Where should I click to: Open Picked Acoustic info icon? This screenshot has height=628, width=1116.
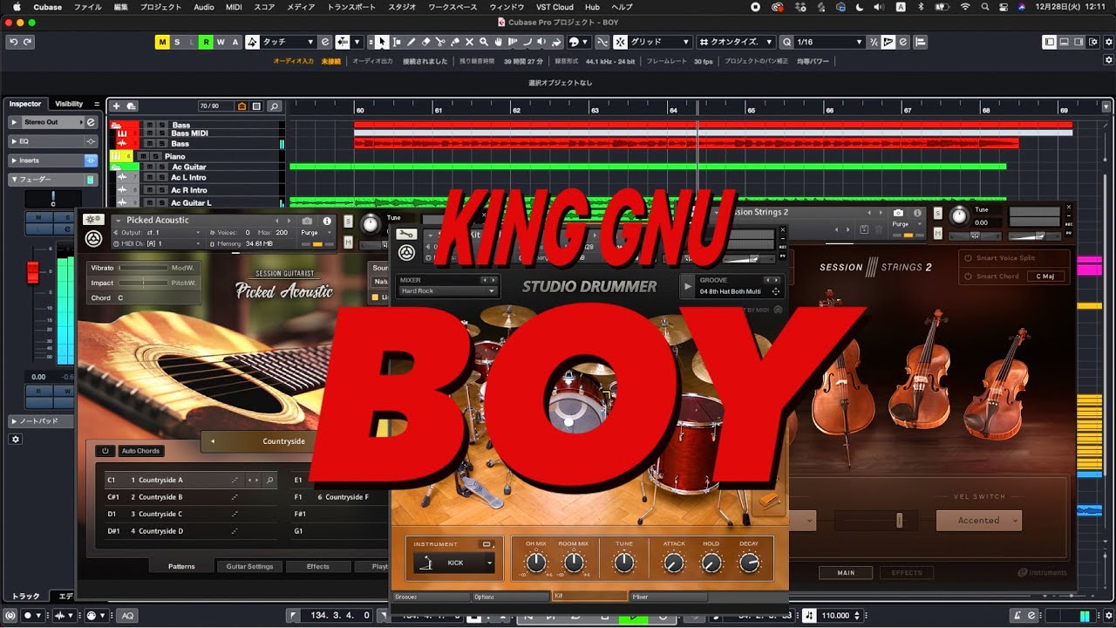[327, 222]
